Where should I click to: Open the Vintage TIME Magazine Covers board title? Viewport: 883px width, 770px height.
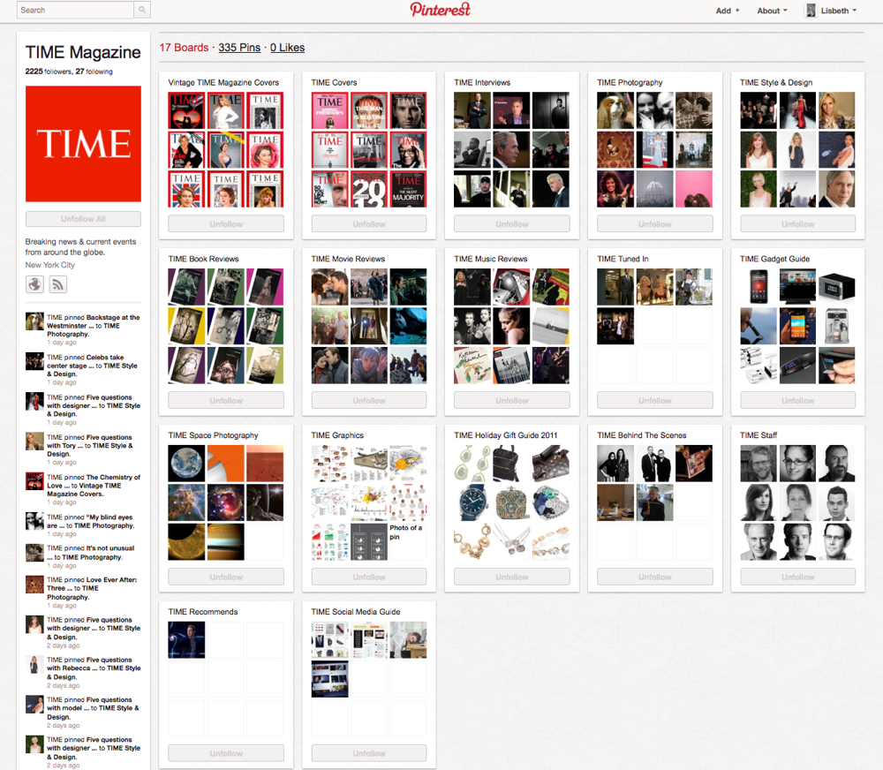223,82
